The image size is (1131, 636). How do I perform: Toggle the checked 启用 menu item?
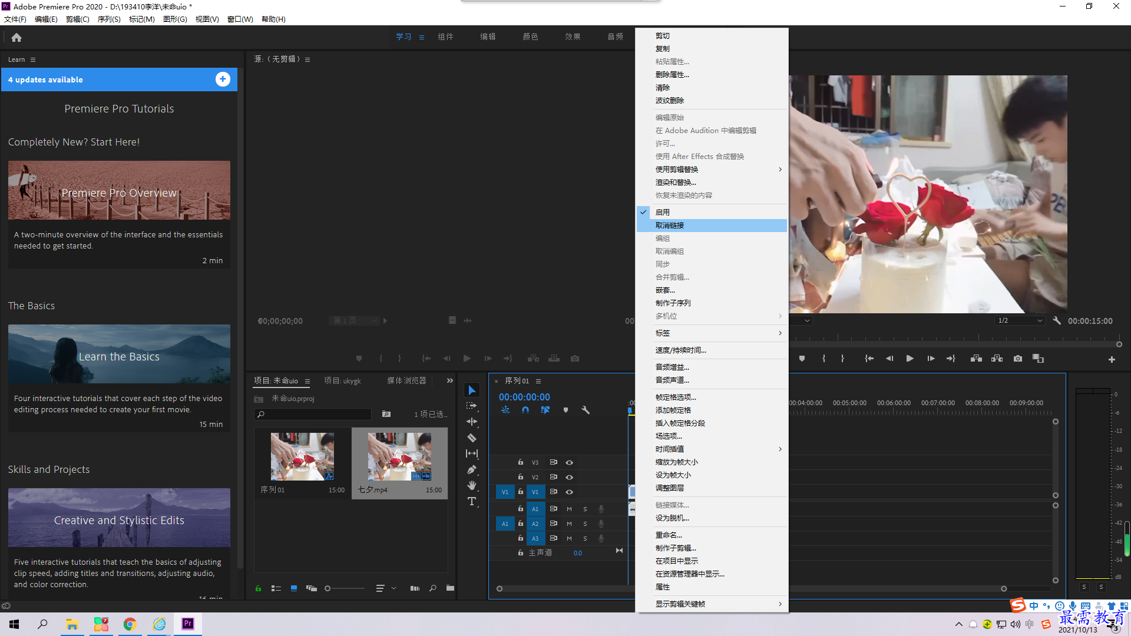(712, 213)
